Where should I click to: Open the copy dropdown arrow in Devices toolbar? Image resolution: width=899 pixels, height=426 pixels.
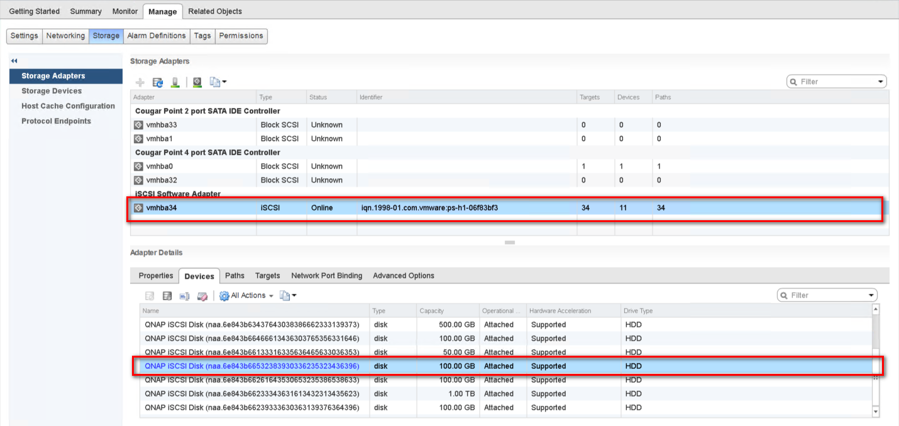294,296
